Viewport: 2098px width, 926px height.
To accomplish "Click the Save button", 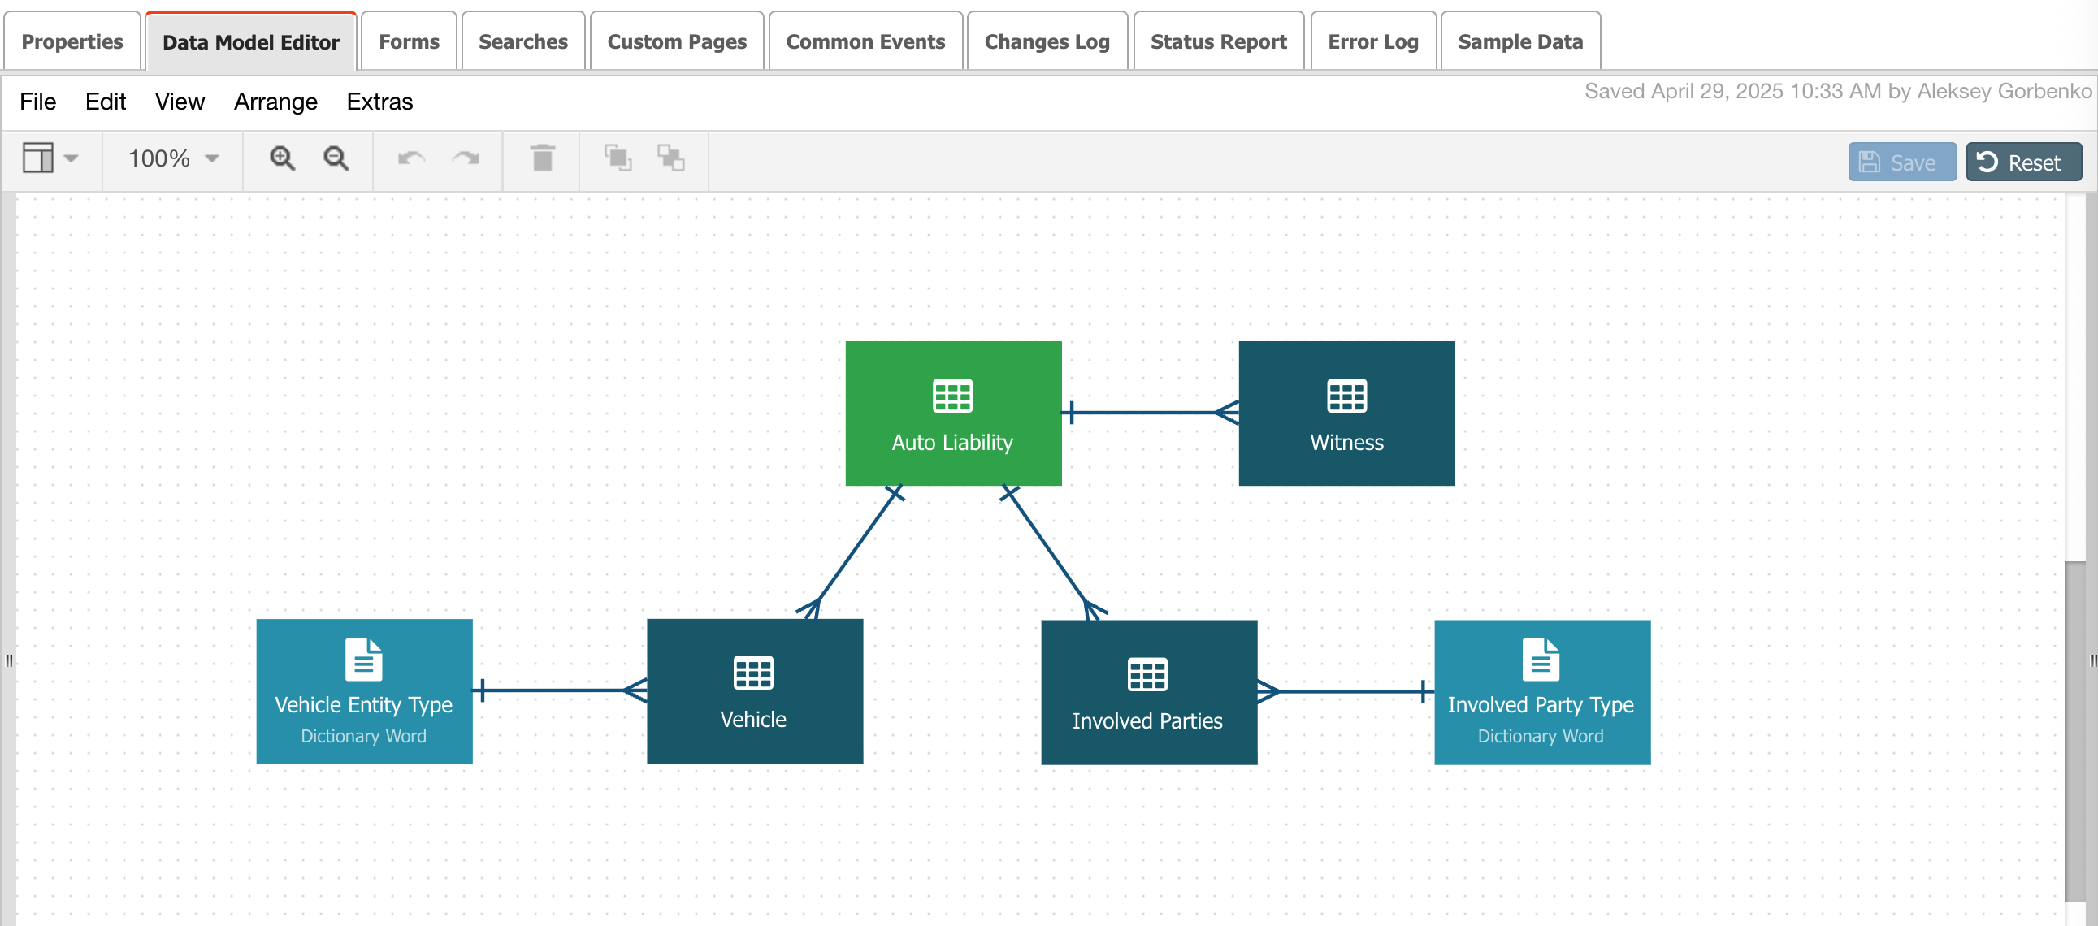I will 1901,162.
